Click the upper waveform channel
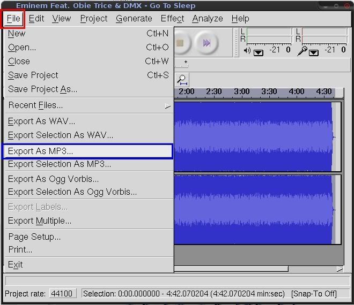This screenshot has width=354, height=305. [257, 137]
